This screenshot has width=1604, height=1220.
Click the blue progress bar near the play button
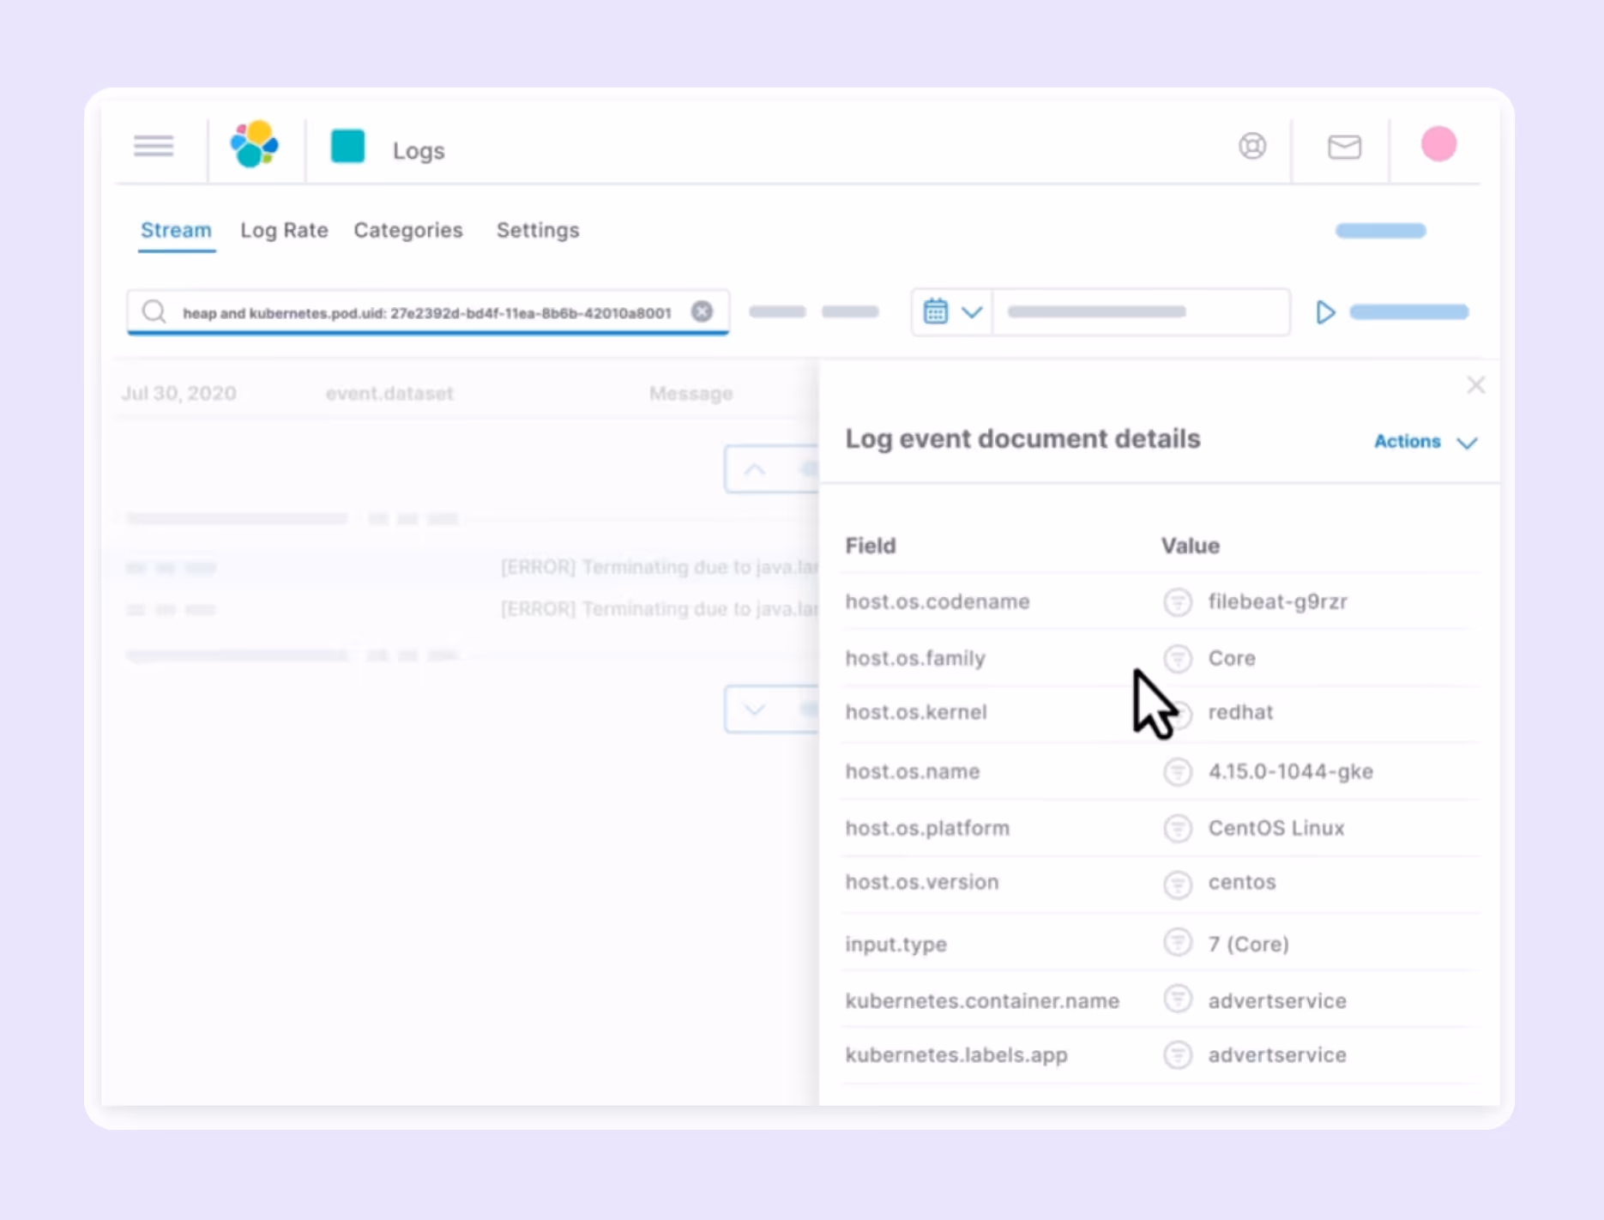click(x=1409, y=312)
